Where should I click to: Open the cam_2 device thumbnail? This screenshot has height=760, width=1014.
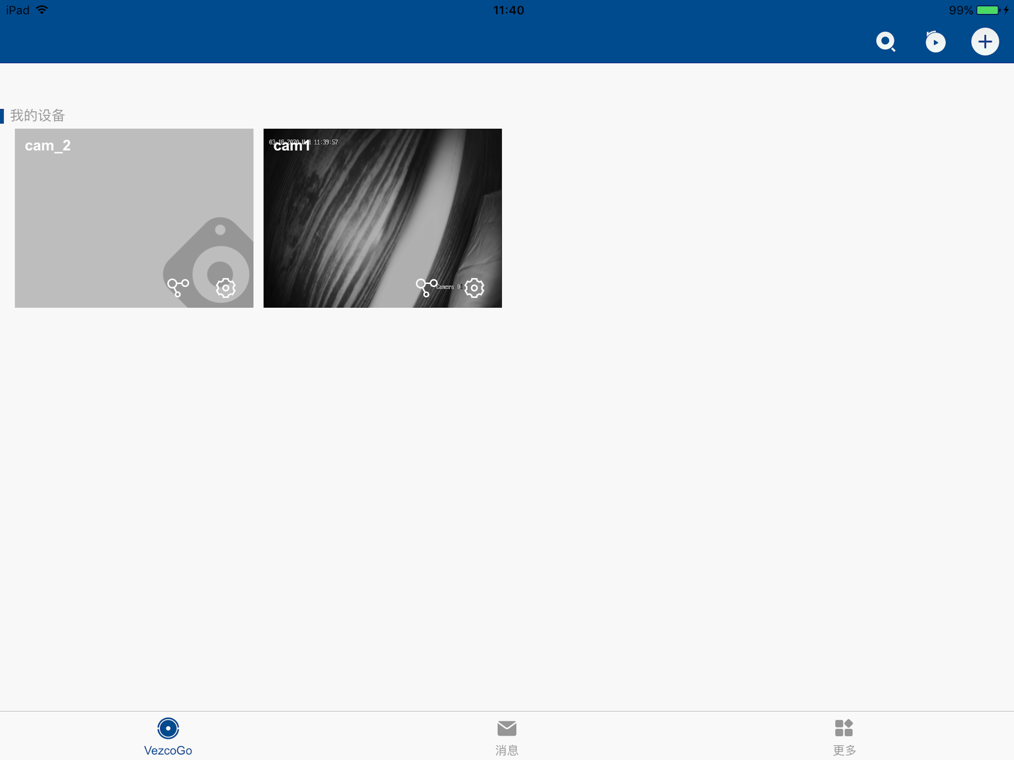coord(134,218)
